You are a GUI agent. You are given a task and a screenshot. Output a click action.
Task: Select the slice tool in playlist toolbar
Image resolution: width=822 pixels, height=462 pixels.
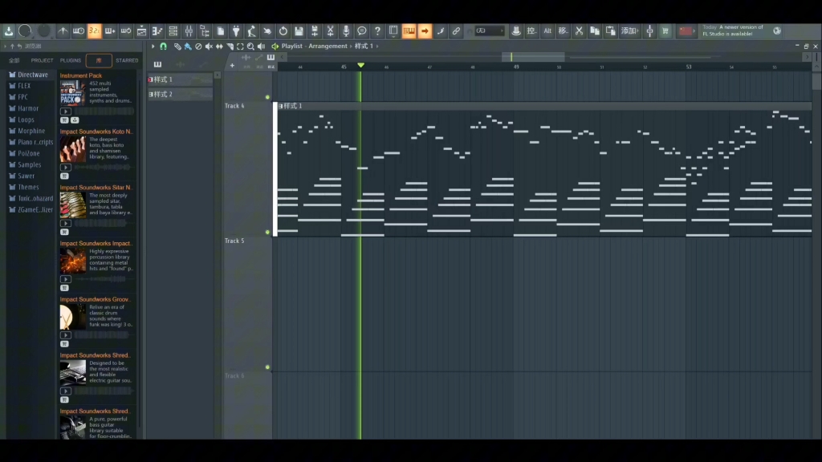(x=230, y=47)
